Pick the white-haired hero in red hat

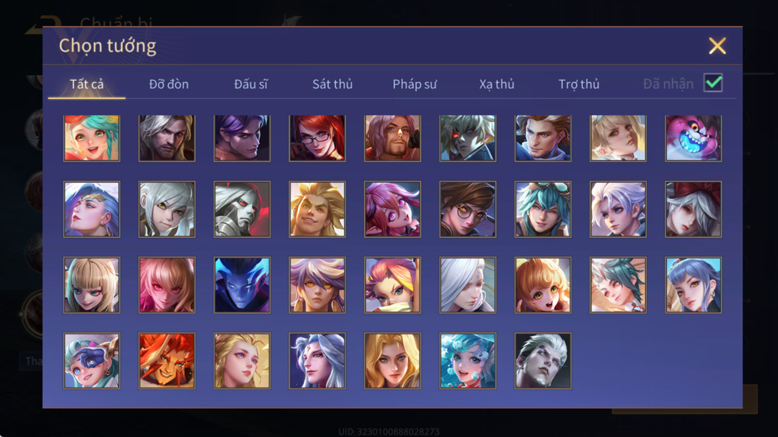click(693, 209)
